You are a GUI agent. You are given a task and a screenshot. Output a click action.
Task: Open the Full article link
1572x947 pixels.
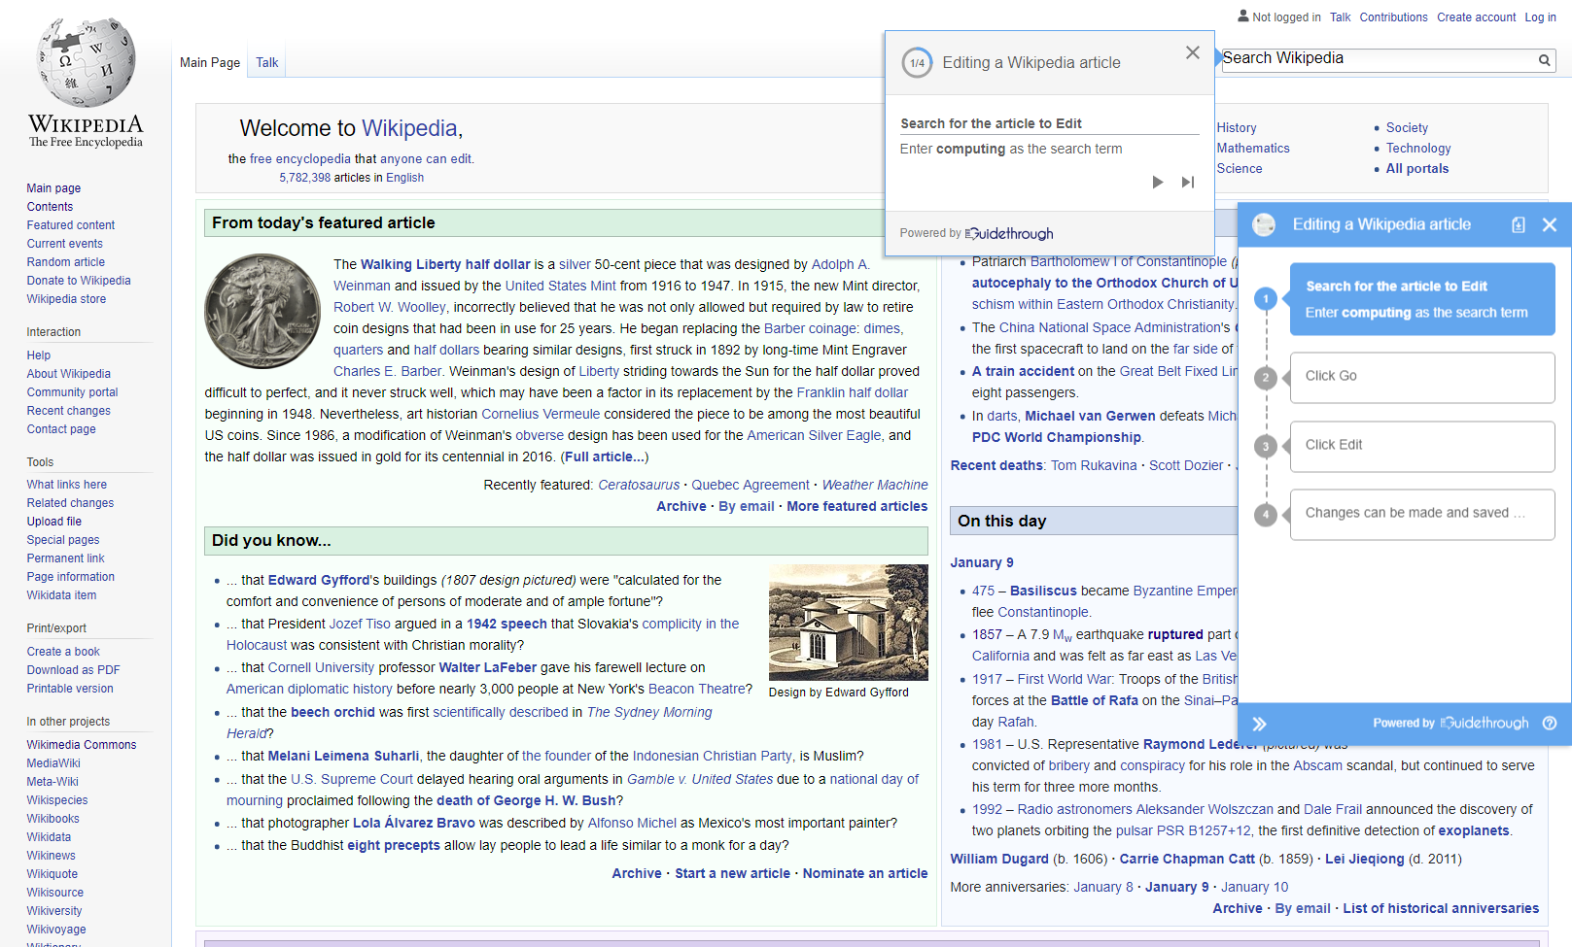pyautogui.click(x=603, y=457)
